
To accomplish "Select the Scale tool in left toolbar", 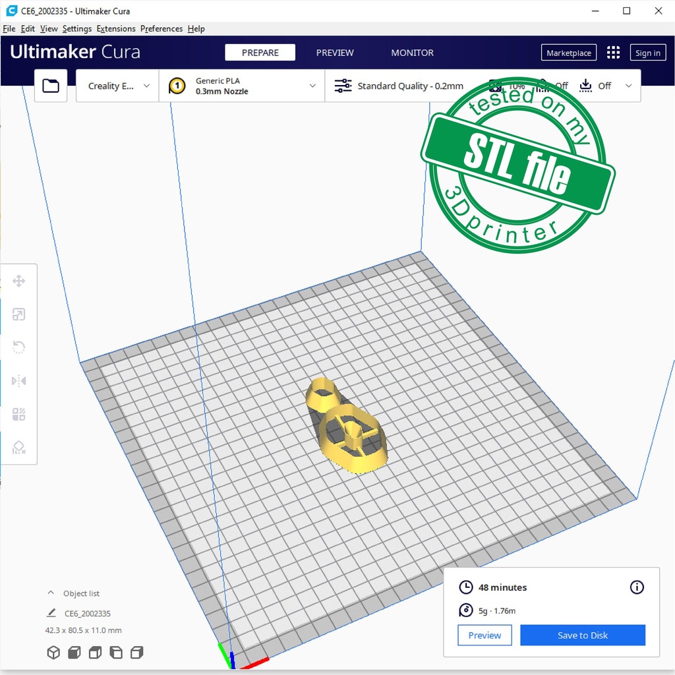I will (x=19, y=314).
